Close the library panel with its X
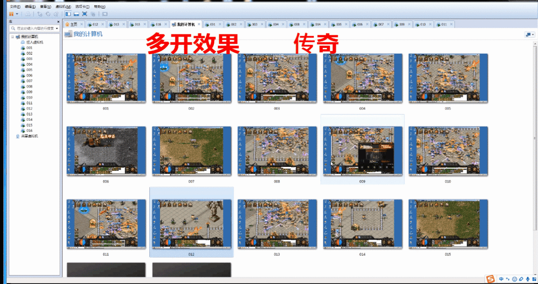This screenshot has height=284, width=538. point(58,22)
